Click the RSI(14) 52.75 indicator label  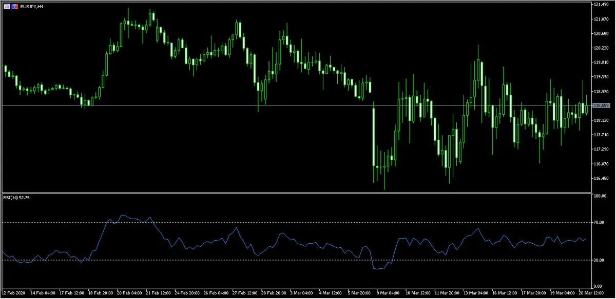point(16,198)
